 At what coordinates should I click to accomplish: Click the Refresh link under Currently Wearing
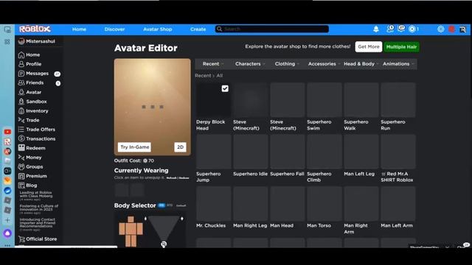click(172, 178)
